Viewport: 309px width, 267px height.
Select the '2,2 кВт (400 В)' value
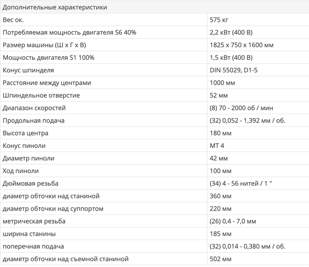pyautogui.click(x=228, y=32)
